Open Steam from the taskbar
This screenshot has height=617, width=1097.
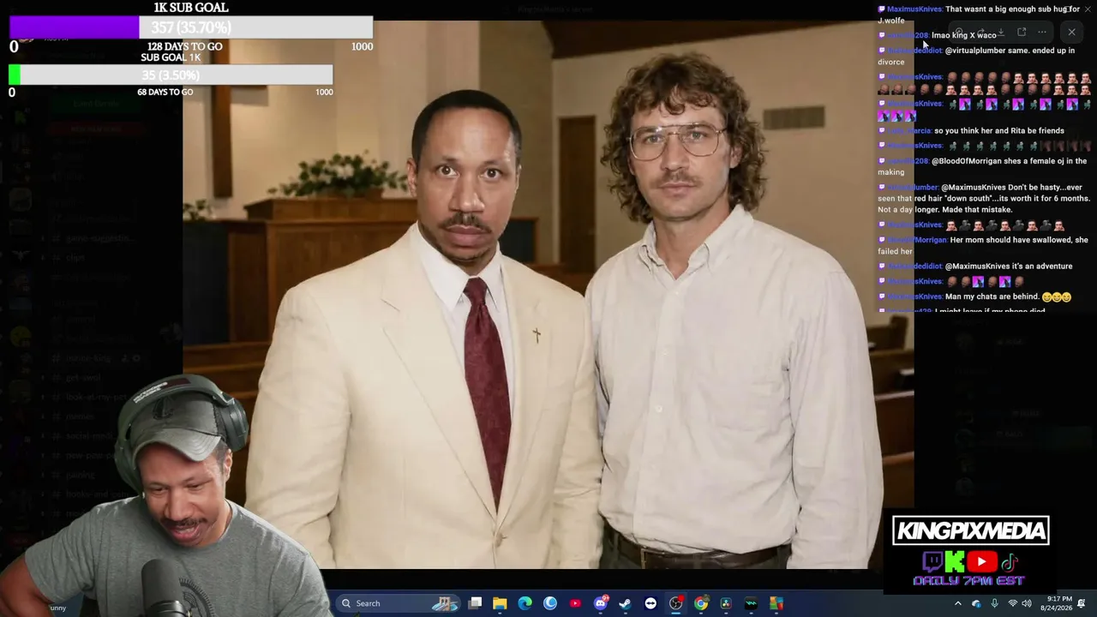625,603
